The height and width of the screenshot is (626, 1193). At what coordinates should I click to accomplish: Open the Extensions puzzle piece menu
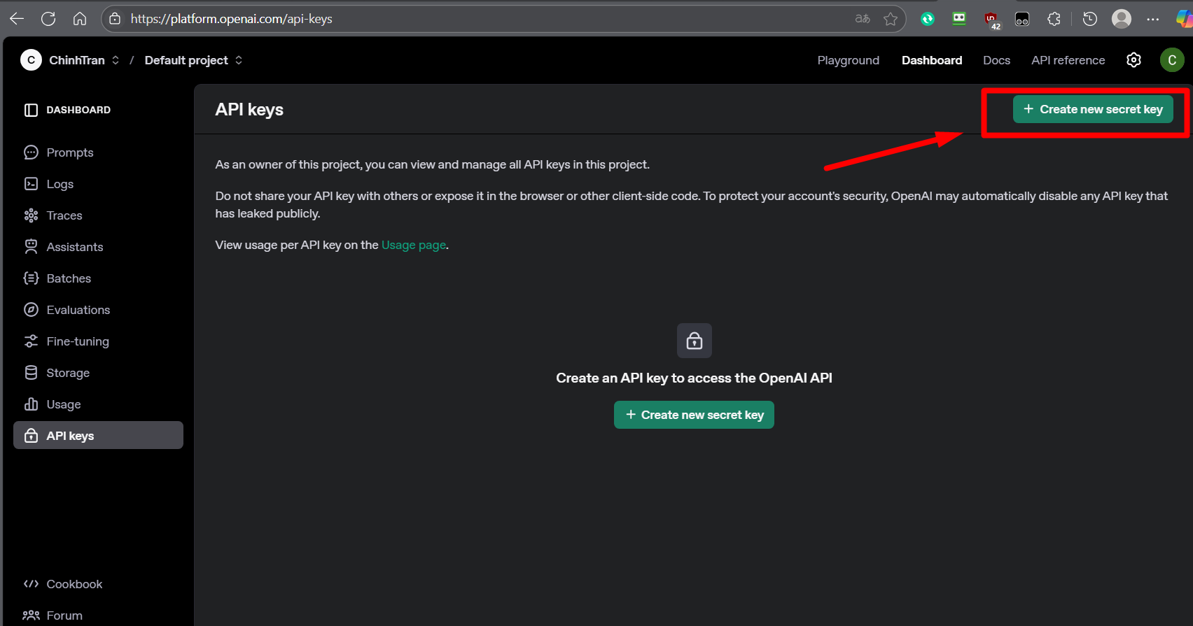1054,19
